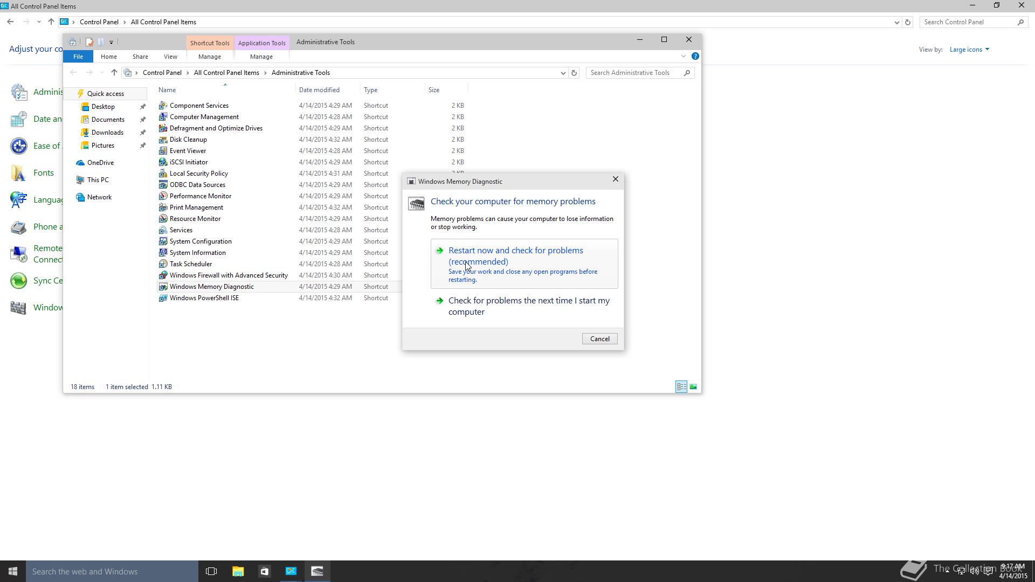Image resolution: width=1035 pixels, height=582 pixels.
Task: Select the Disk Cleanup icon
Action: (163, 140)
